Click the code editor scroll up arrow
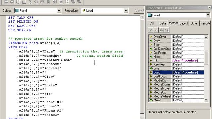This screenshot has width=212, height=119. tap(142, 17)
